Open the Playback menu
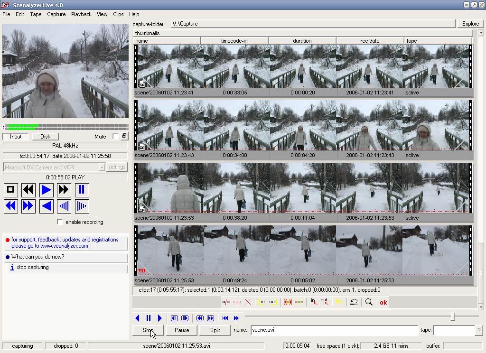 pos(81,14)
